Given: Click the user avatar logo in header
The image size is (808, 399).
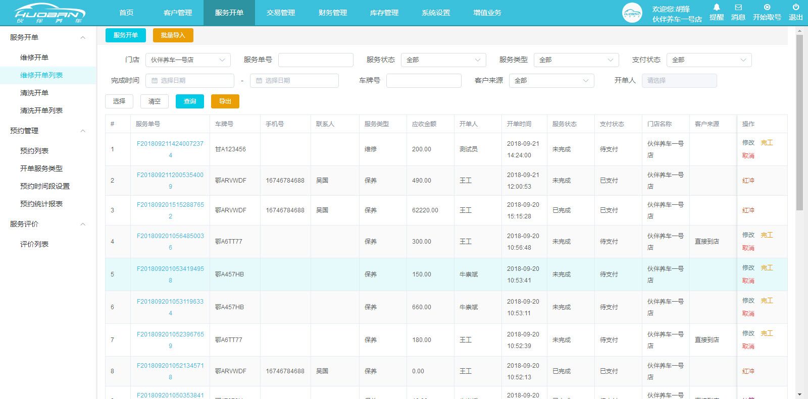Looking at the screenshot, I should click(632, 13).
